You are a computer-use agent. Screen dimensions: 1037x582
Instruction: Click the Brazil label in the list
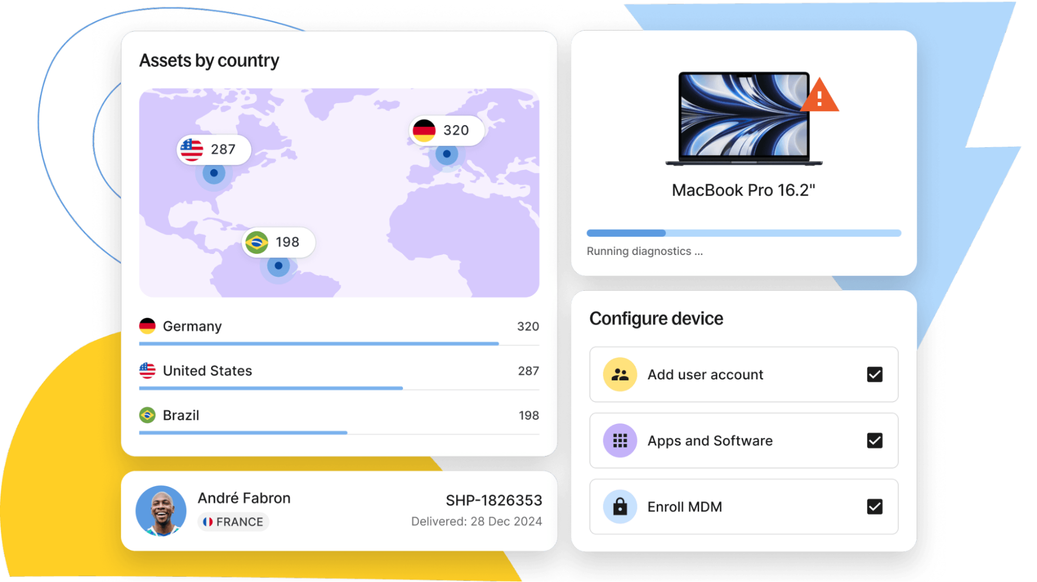(181, 415)
